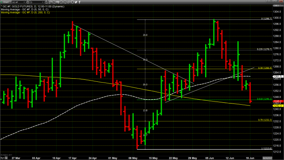Click the 19 Jun date axis label

click(250, 158)
